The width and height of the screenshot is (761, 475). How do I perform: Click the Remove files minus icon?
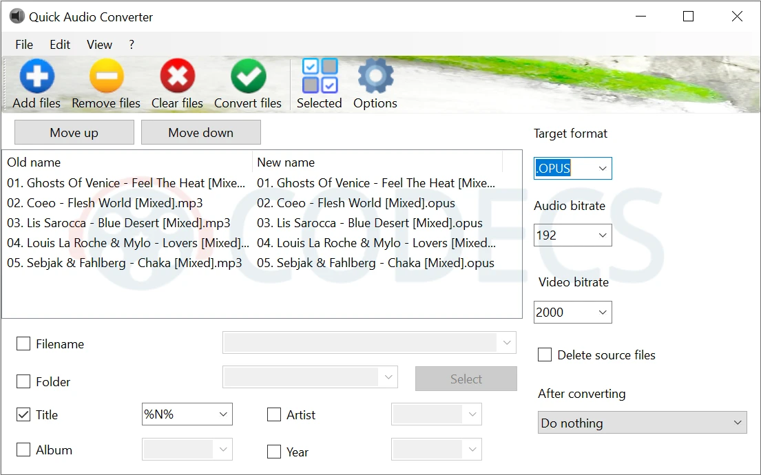point(106,76)
